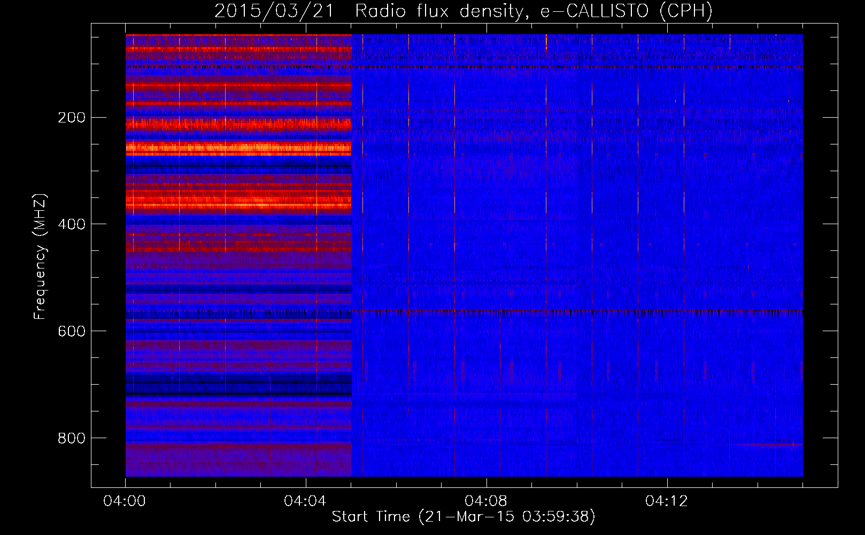
Task: Click the 'Start Time (21-Mar-15 03:59:38)' label
Action: (x=464, y=517)
